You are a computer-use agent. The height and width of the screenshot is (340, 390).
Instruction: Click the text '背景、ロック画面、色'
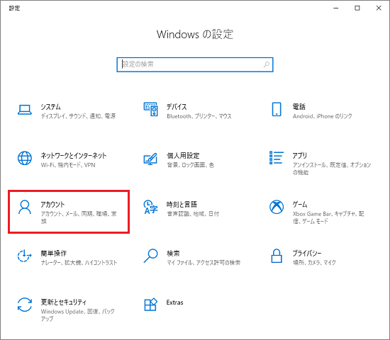191,165
